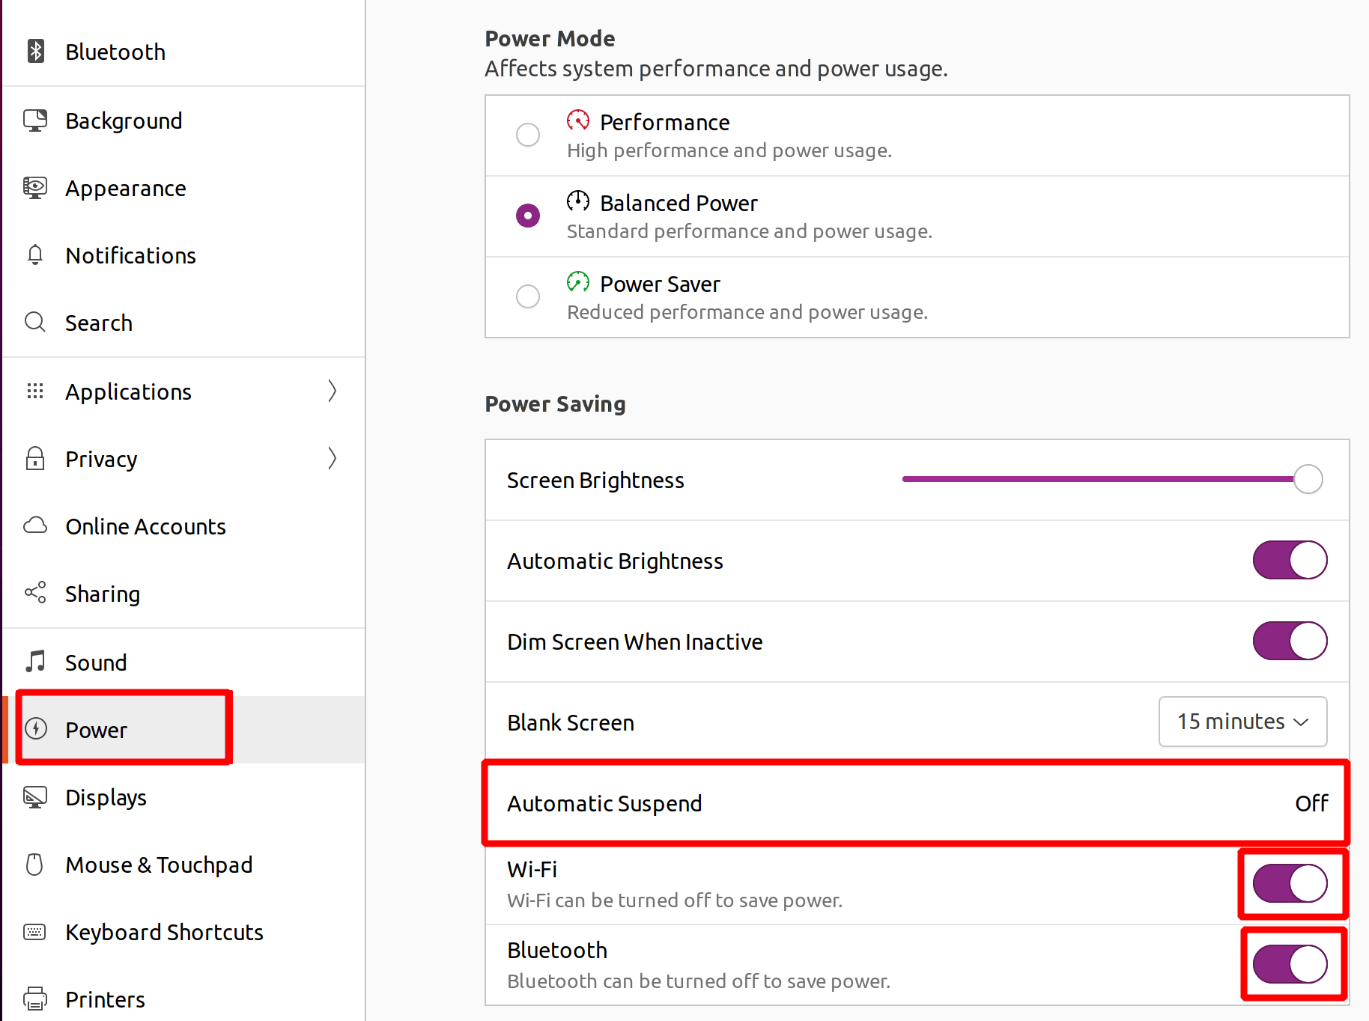Turn off Dim Screen When Inactive

pos(1290,641)
